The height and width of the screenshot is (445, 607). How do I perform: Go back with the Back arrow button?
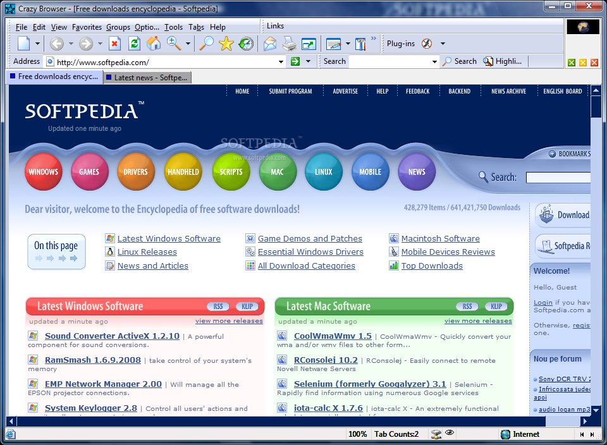click(57, 44)
